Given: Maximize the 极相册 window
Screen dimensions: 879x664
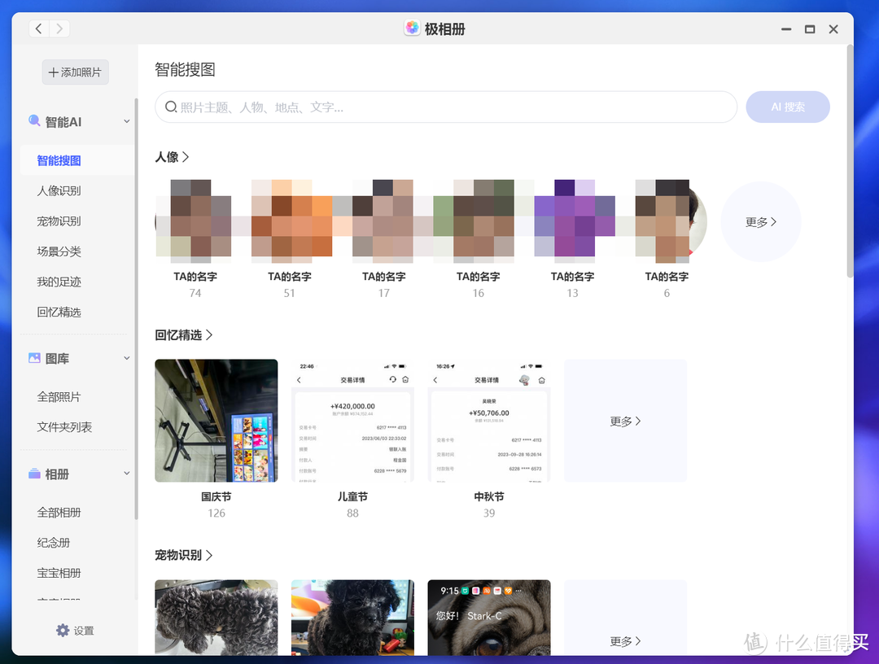Looking at the screenshot, I should coord(810,29).
